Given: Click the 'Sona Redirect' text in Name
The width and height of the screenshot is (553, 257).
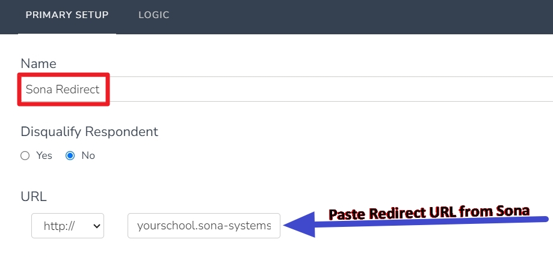Looking at the screenshot, I should 63,89.
